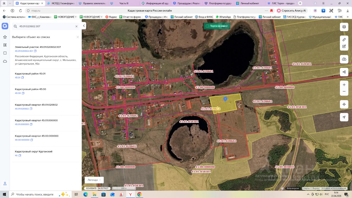Expand the 'Легенда' panel

point(94,180)
